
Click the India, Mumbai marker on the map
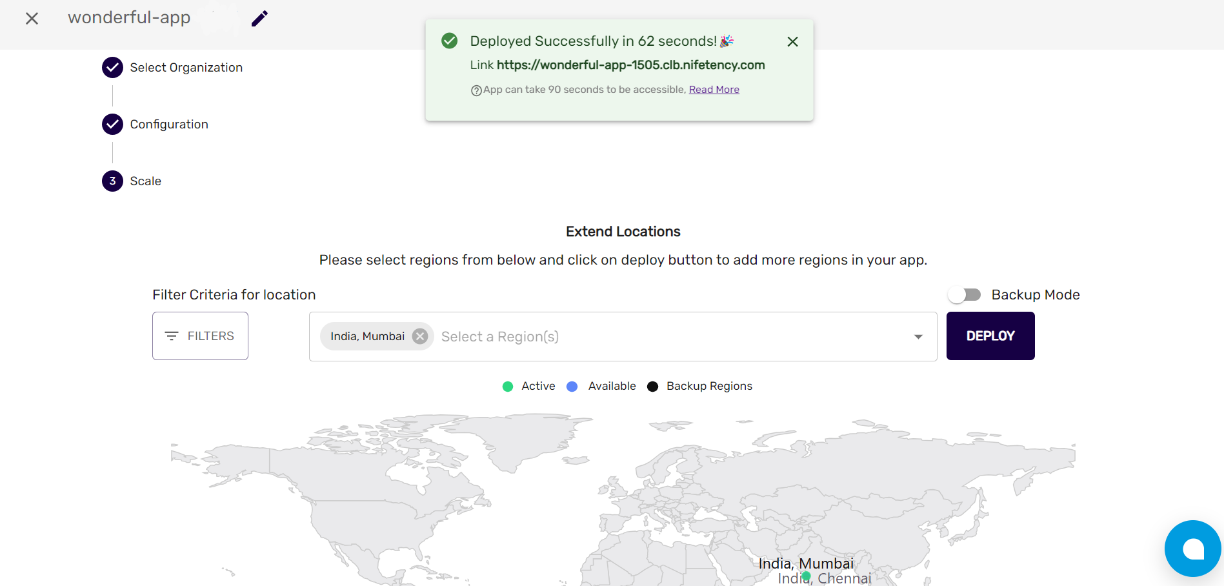(805, 576)
